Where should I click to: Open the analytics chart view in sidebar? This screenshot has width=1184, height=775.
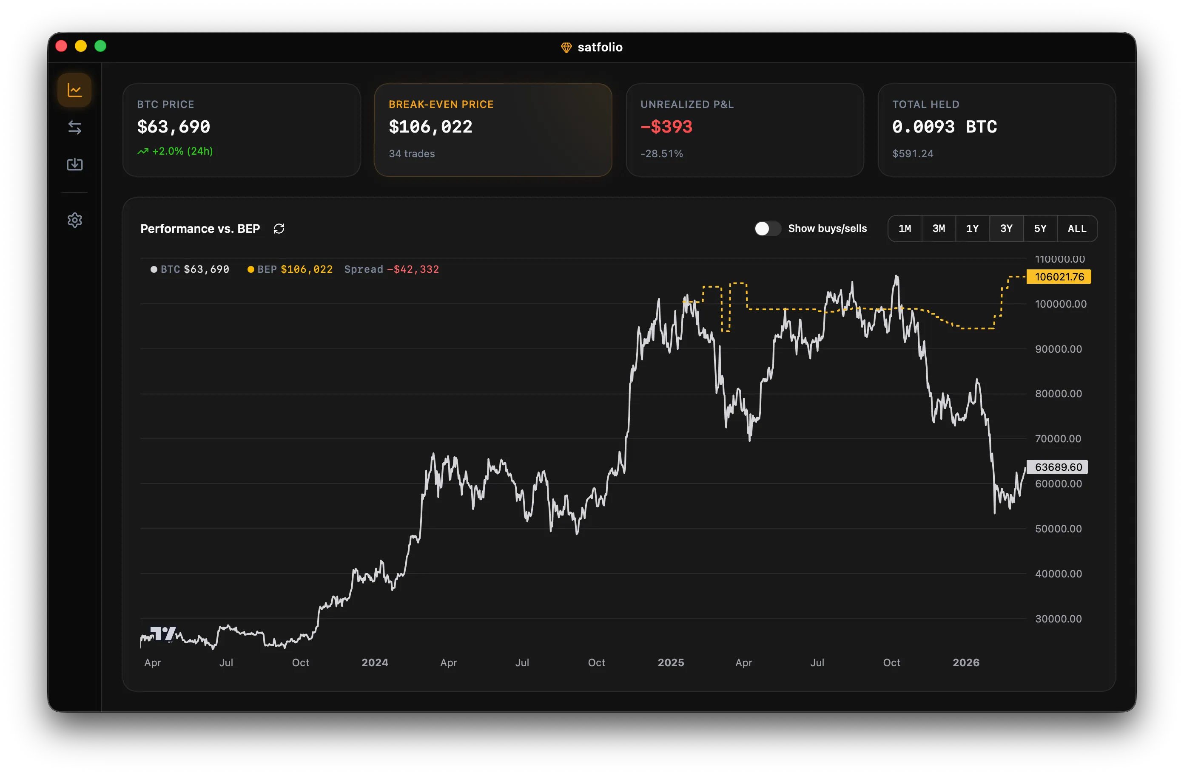(x=74, y=90)
